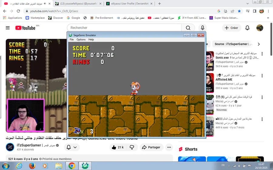Launch Firefox from taskbar
This screenshot has height=170, width=273.
click(x=32, y=166)
